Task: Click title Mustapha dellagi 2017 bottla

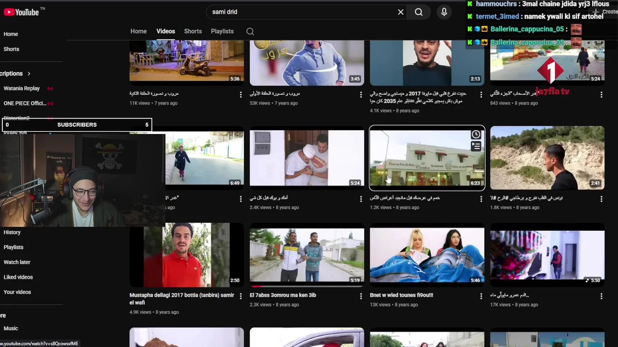Action: click(182, 298)
